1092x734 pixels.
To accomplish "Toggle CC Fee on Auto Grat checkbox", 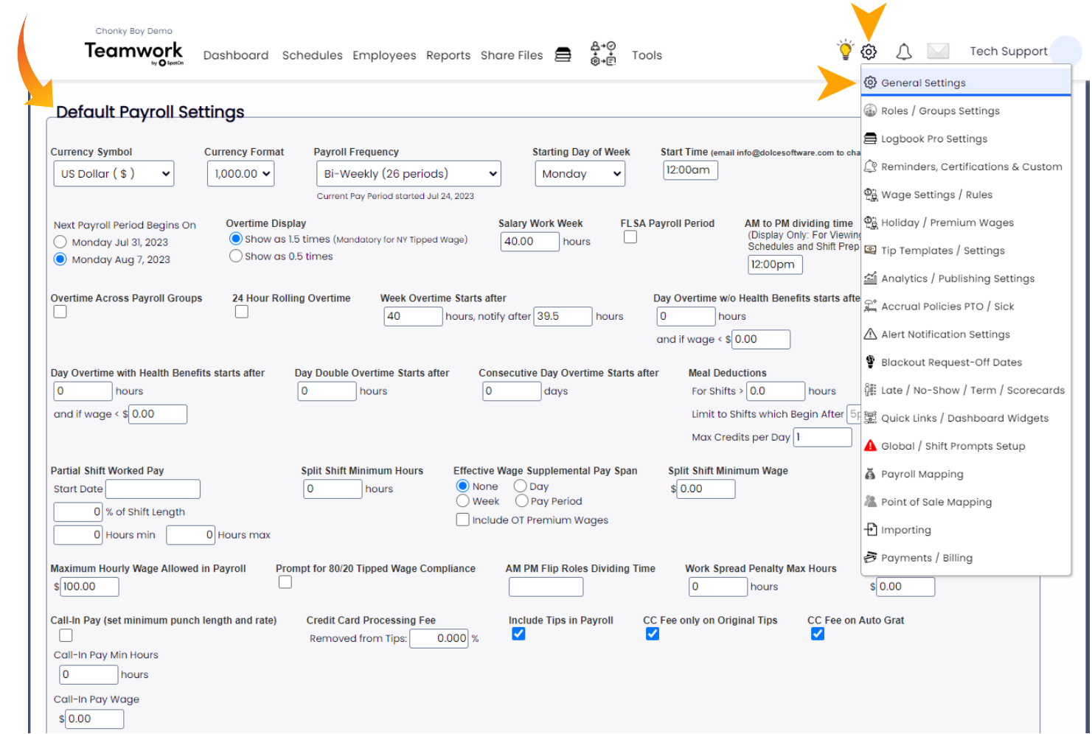I will coord(818,634).
